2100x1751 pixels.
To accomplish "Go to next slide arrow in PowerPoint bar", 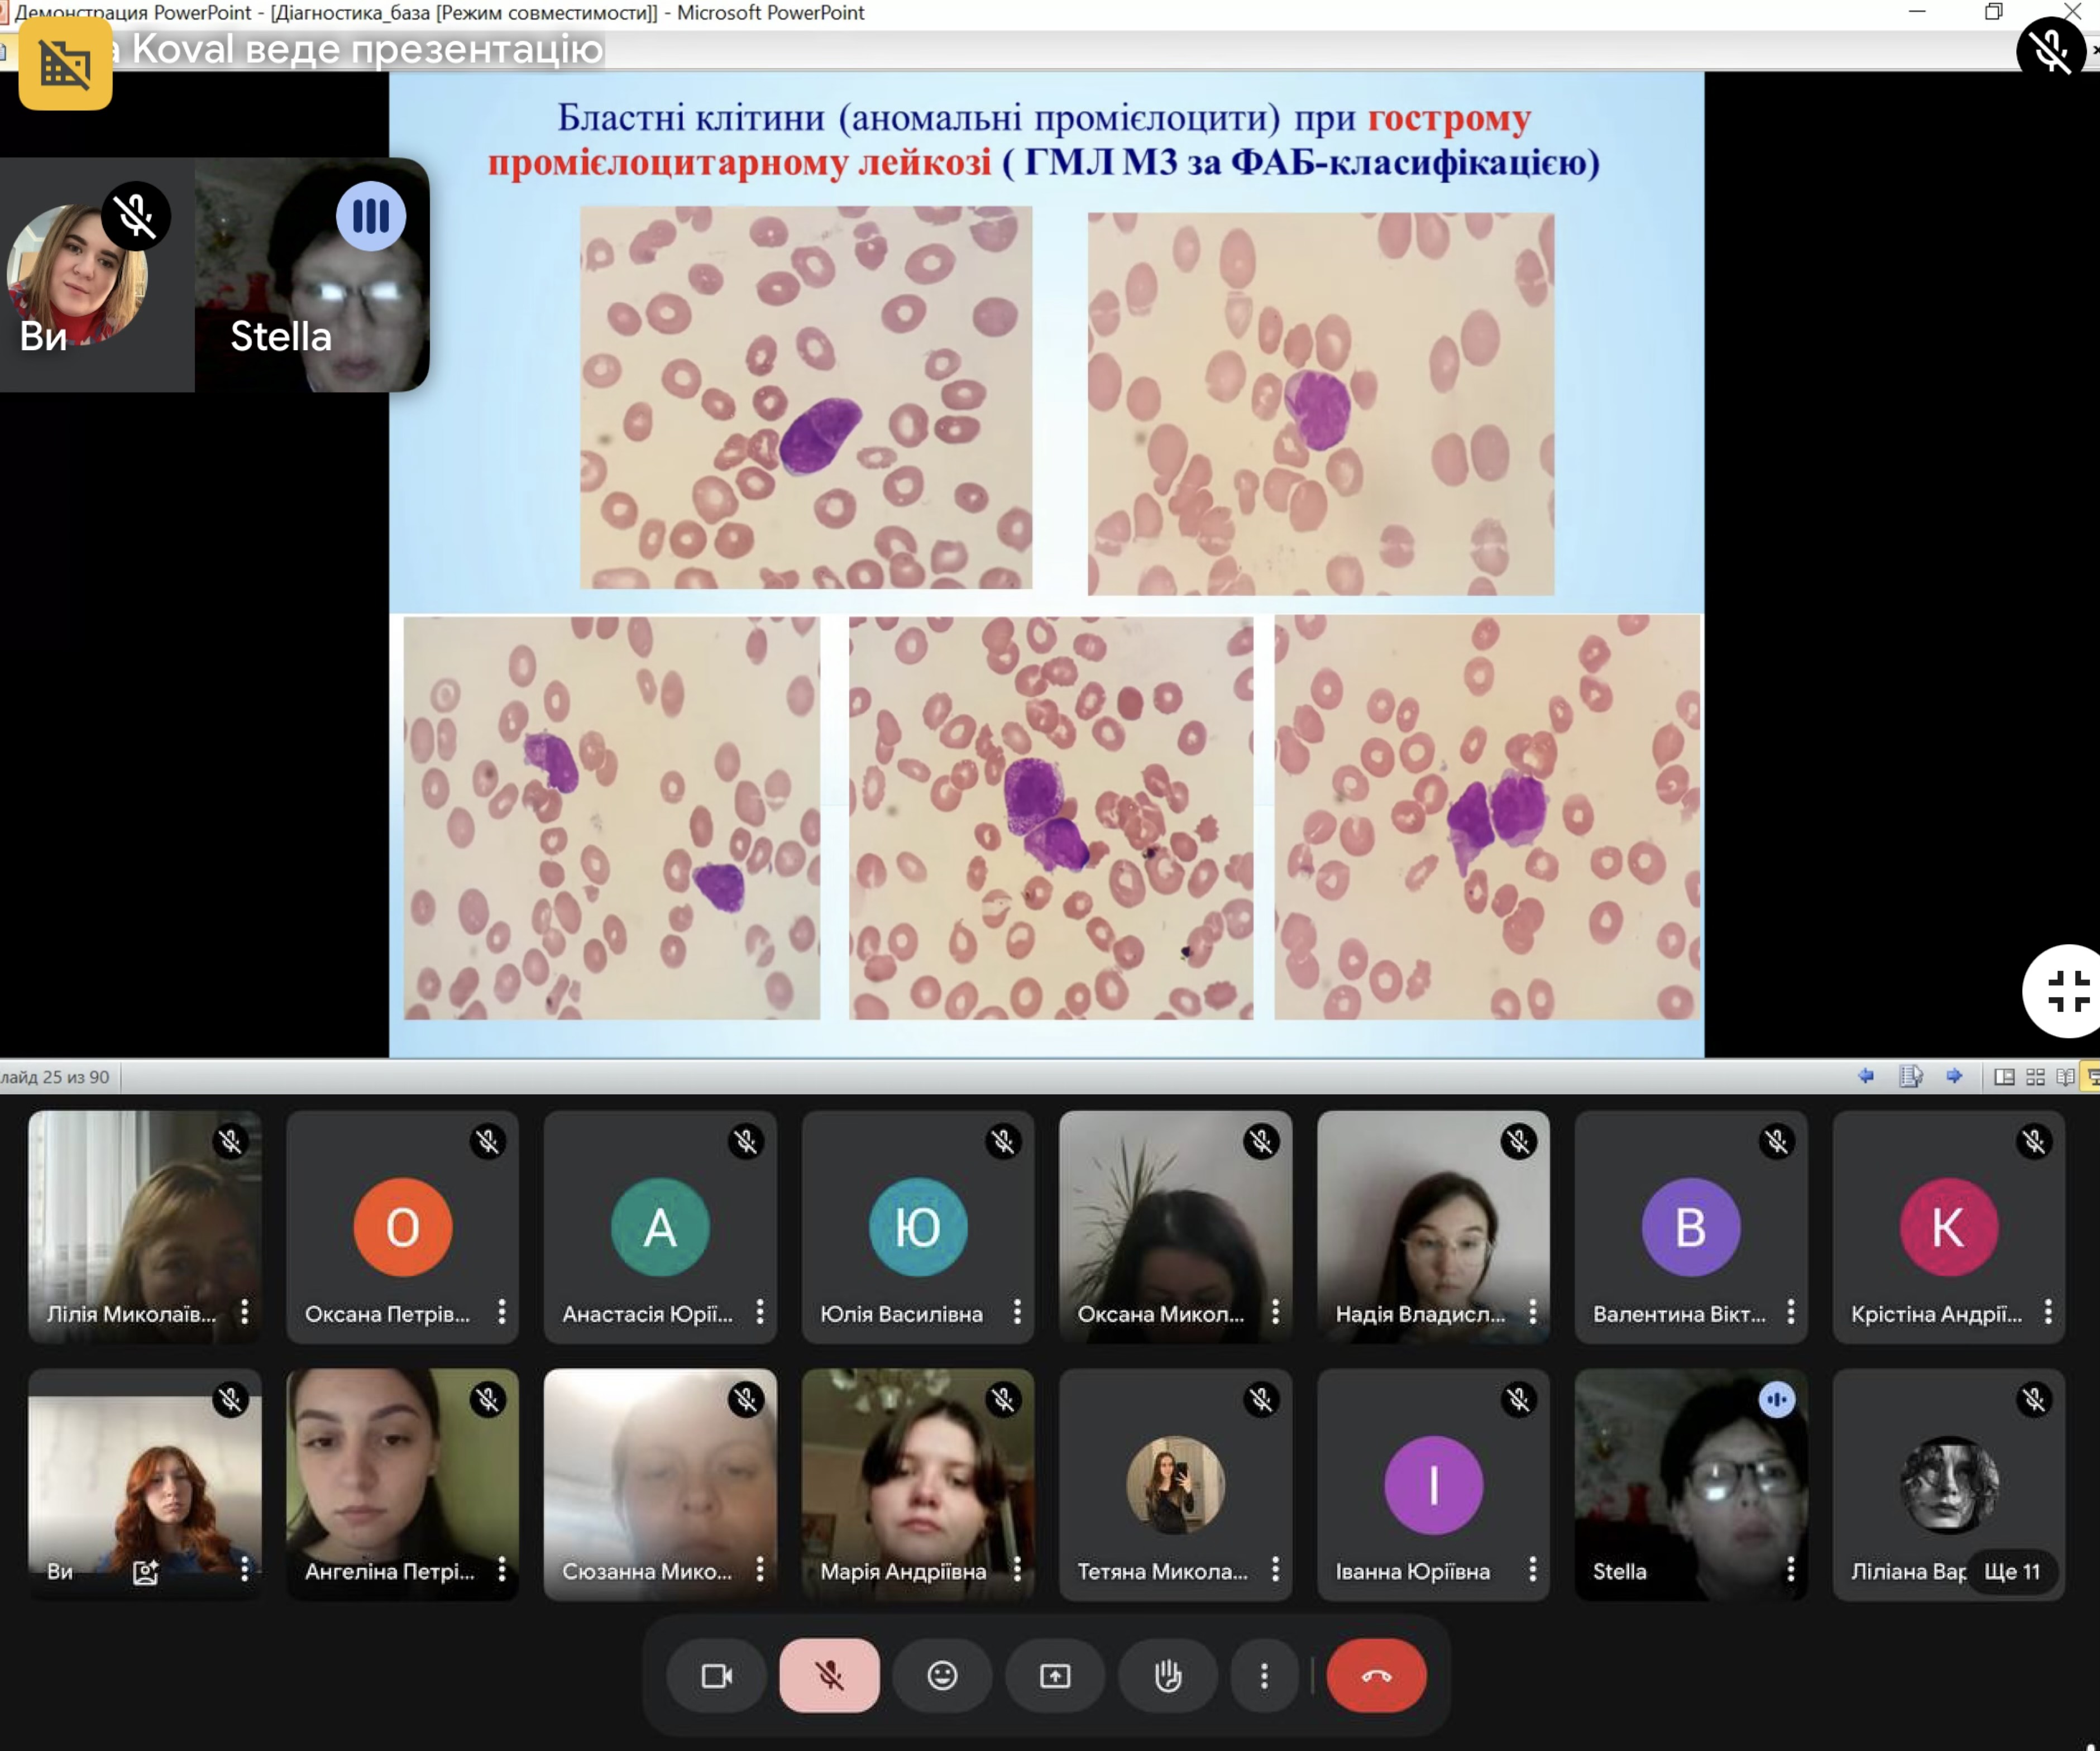I will click(x=1954, y=1076).
